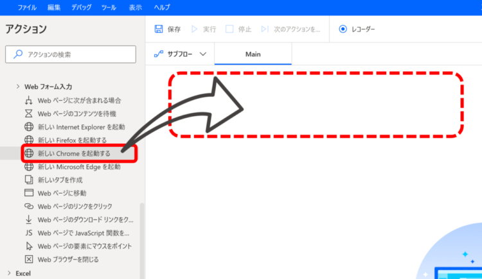This screenshot has width=482, height=279.
Task: Start the レコーダー recorder icon
Action: (x=343, y=29)
